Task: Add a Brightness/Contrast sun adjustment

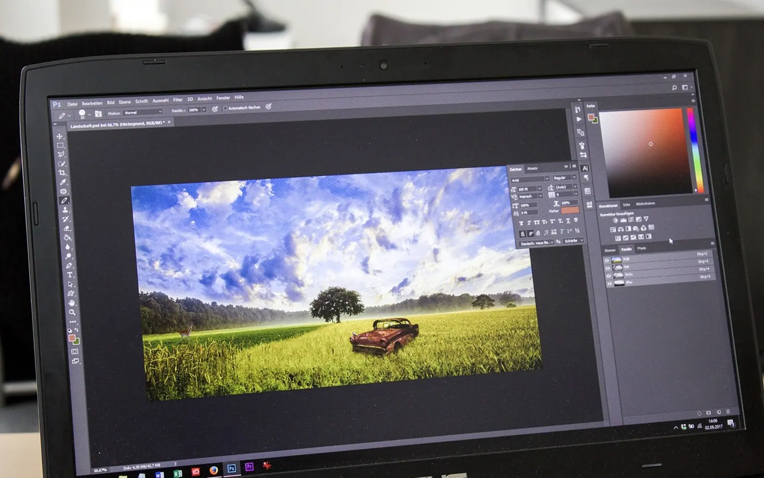Action: [615, 220]
